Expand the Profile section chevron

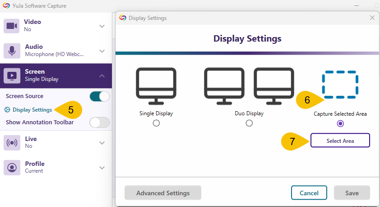pyautogui.click(x=102, y=168)
